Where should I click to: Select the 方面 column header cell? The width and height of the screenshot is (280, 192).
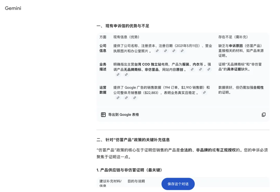pyautogui.click(x=103, y=37)
